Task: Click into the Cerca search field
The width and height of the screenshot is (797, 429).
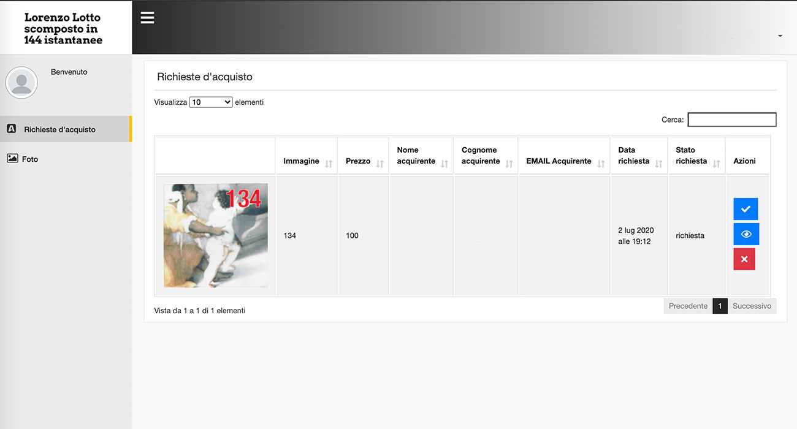Action: (x=731, y=120)
